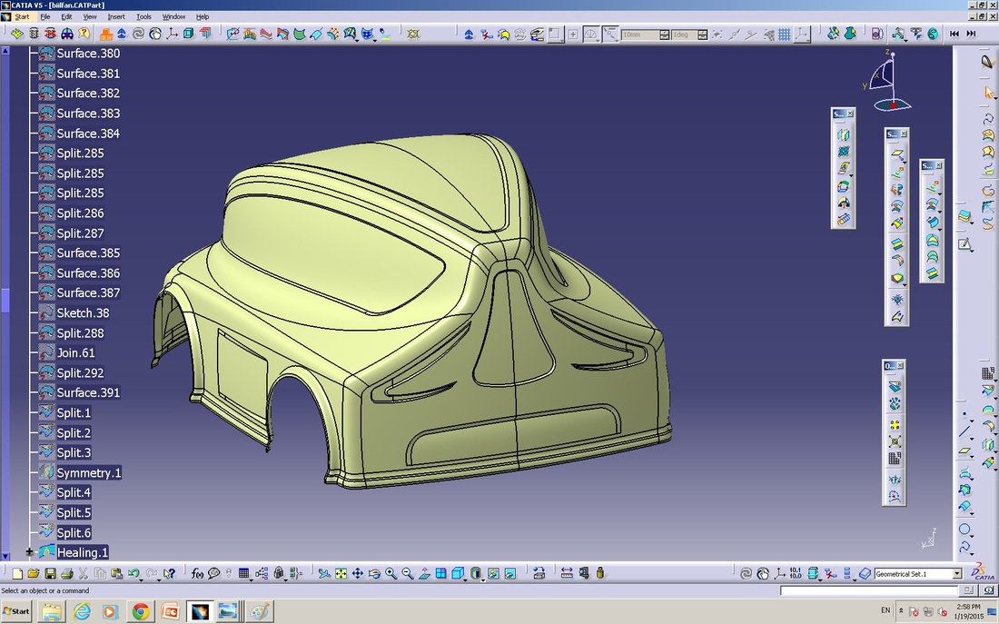Switch to Isometric View
Image resolution: width=999 pixels, height=624 pixels.
coord(457,573)
